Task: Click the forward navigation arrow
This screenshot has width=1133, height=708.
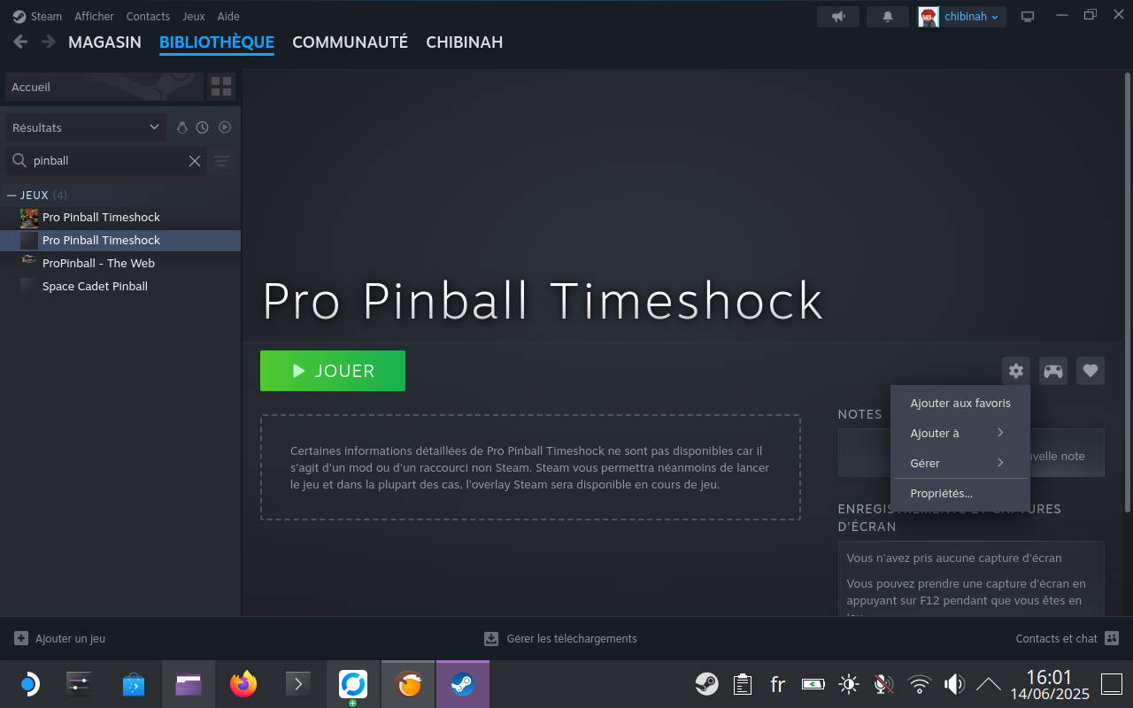Action: [x=49, y=42]
